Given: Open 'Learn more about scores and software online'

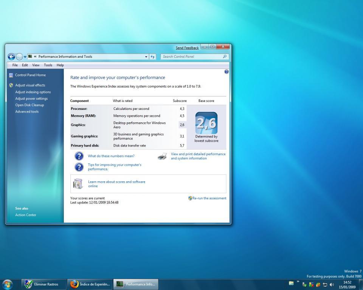Looking at the screenshot, I should [117, 184].
